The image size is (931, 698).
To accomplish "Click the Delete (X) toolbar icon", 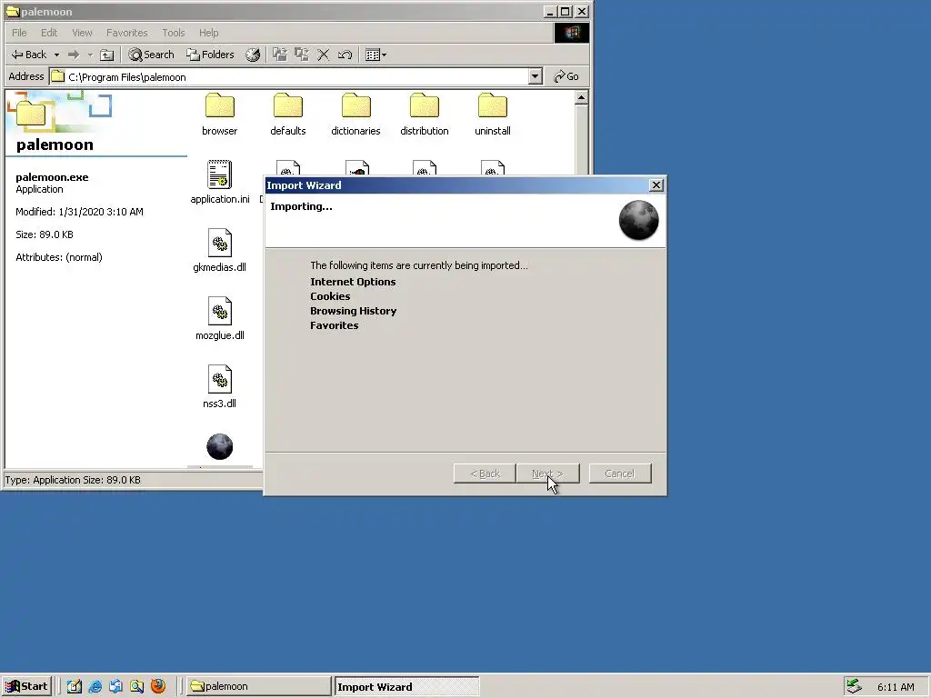I will [x=323, y=55].
